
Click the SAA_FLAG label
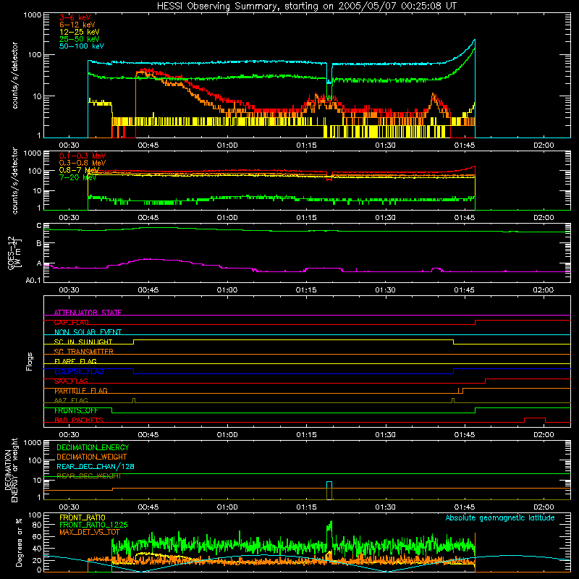pos(71,381)
